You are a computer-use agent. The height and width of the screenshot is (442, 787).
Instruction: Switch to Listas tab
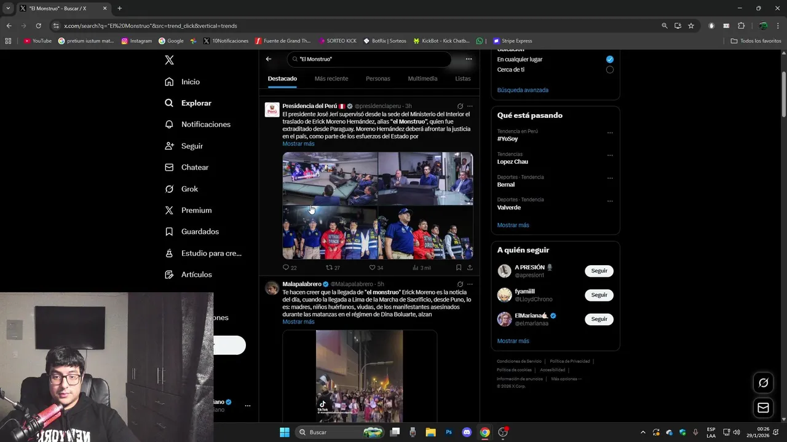[463, 79]
